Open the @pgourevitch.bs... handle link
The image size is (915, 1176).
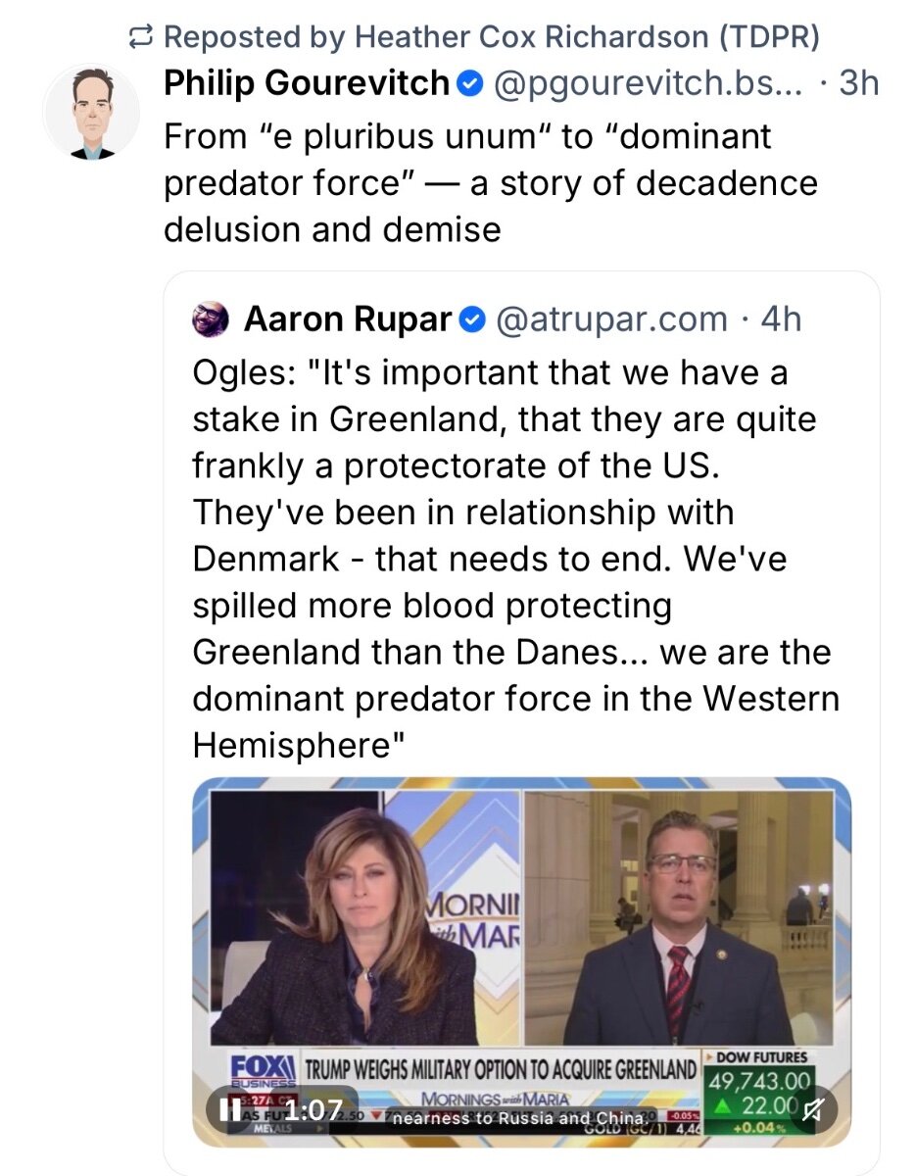point(648,84)
